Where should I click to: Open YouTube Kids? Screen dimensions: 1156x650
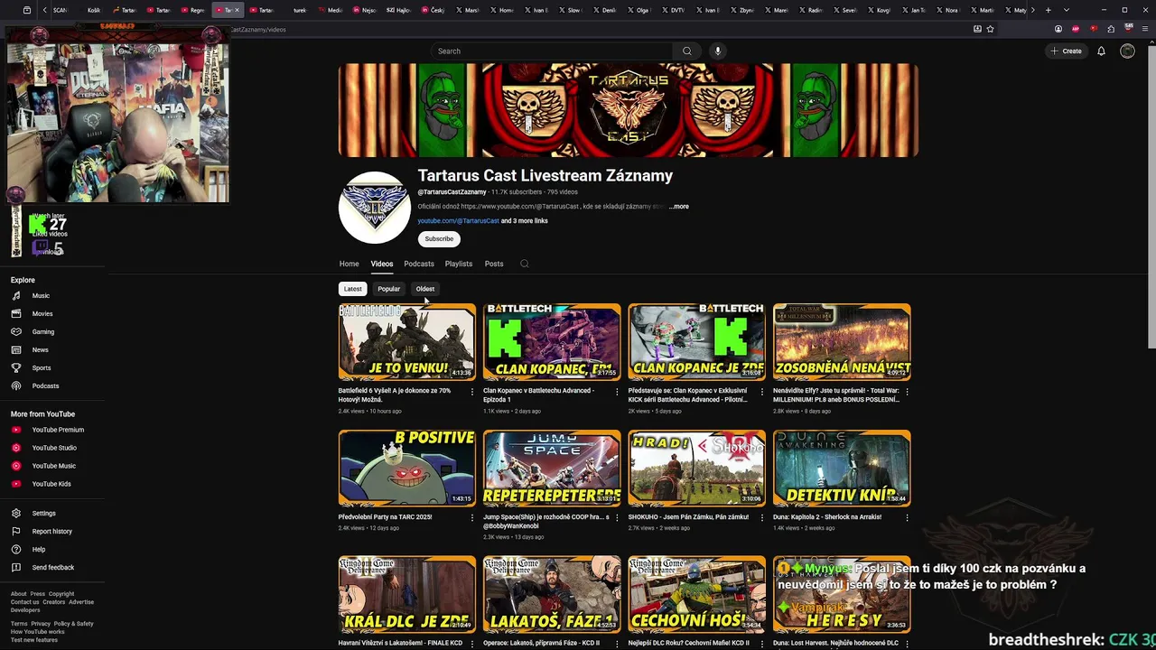[x=52, y=484]
